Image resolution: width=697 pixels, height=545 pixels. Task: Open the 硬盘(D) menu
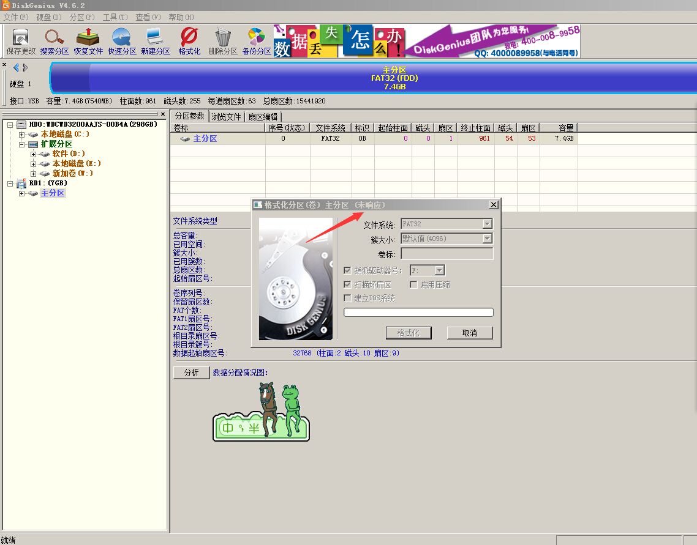[x=49, y=17]
